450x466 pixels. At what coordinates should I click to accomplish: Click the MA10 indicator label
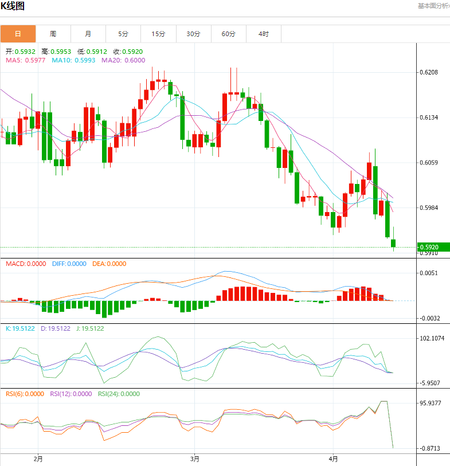[x=75, y=60]
